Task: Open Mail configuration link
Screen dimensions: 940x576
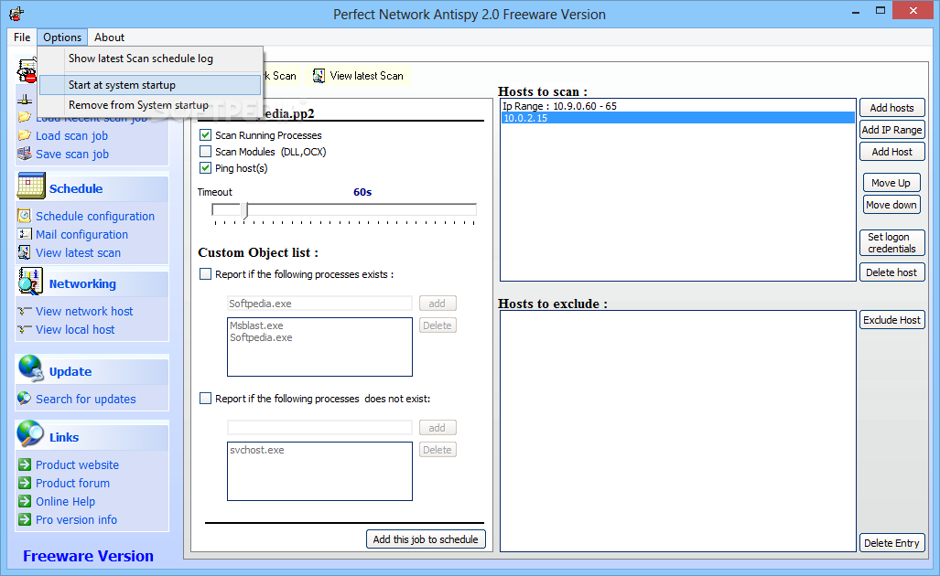Action: 81,235
